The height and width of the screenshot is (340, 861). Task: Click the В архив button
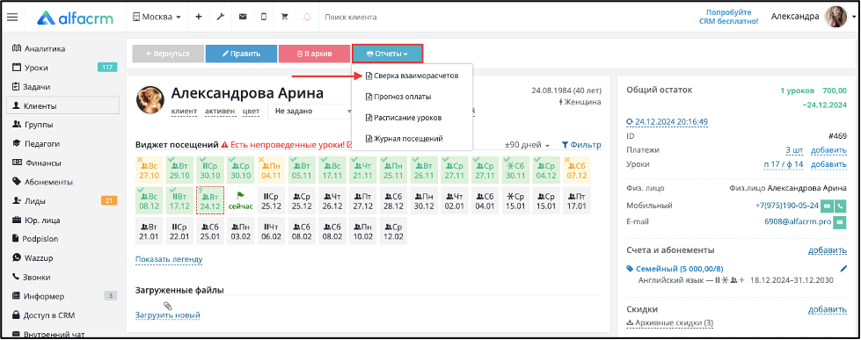314,54
